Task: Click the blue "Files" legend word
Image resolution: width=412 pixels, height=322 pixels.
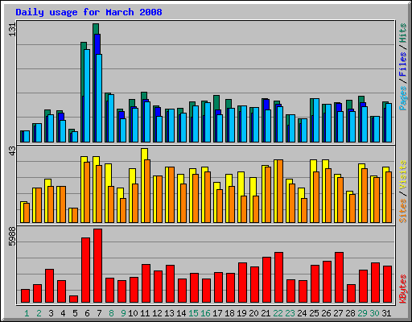Action: point(402,64)
